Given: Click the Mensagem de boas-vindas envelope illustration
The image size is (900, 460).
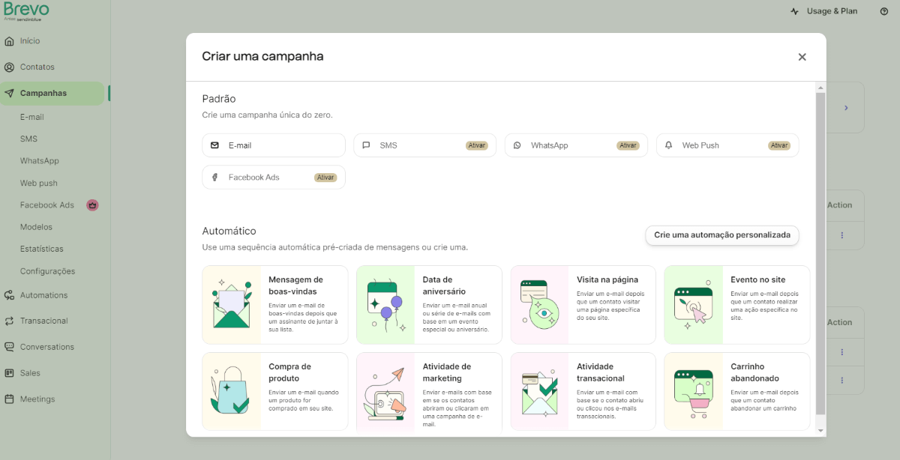Looking at the screenshot, I should point(232,304).
